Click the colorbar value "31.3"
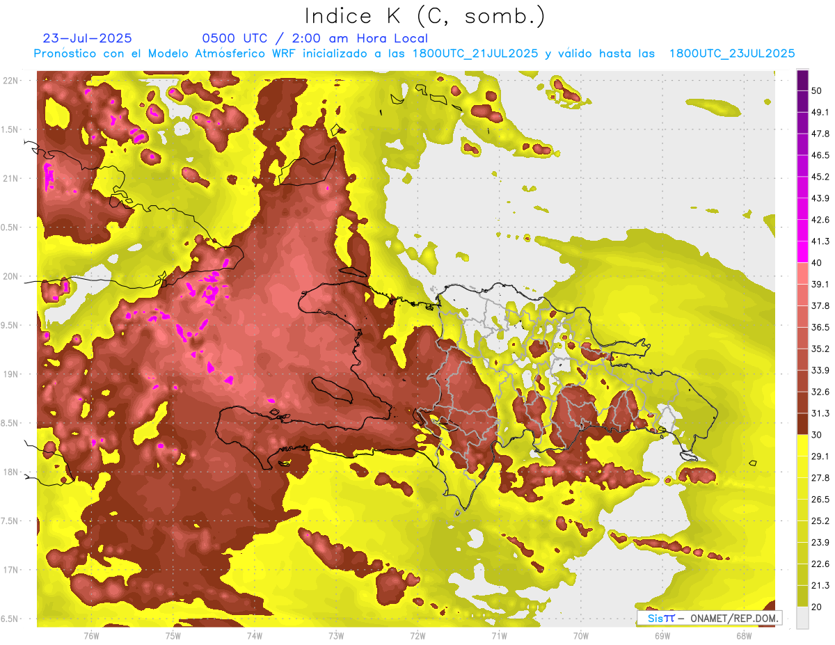The image size is (835, 645). (820, 413)
